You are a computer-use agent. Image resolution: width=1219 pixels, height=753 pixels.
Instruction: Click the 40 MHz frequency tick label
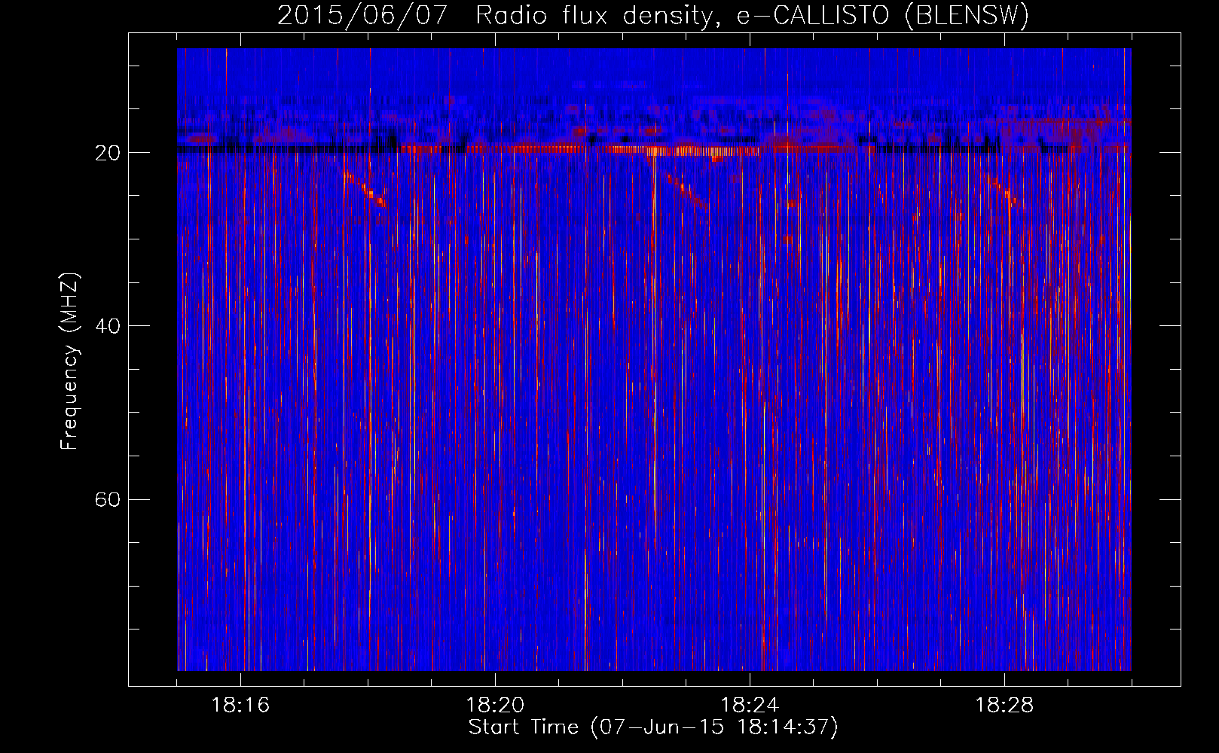tap(107, 326)
